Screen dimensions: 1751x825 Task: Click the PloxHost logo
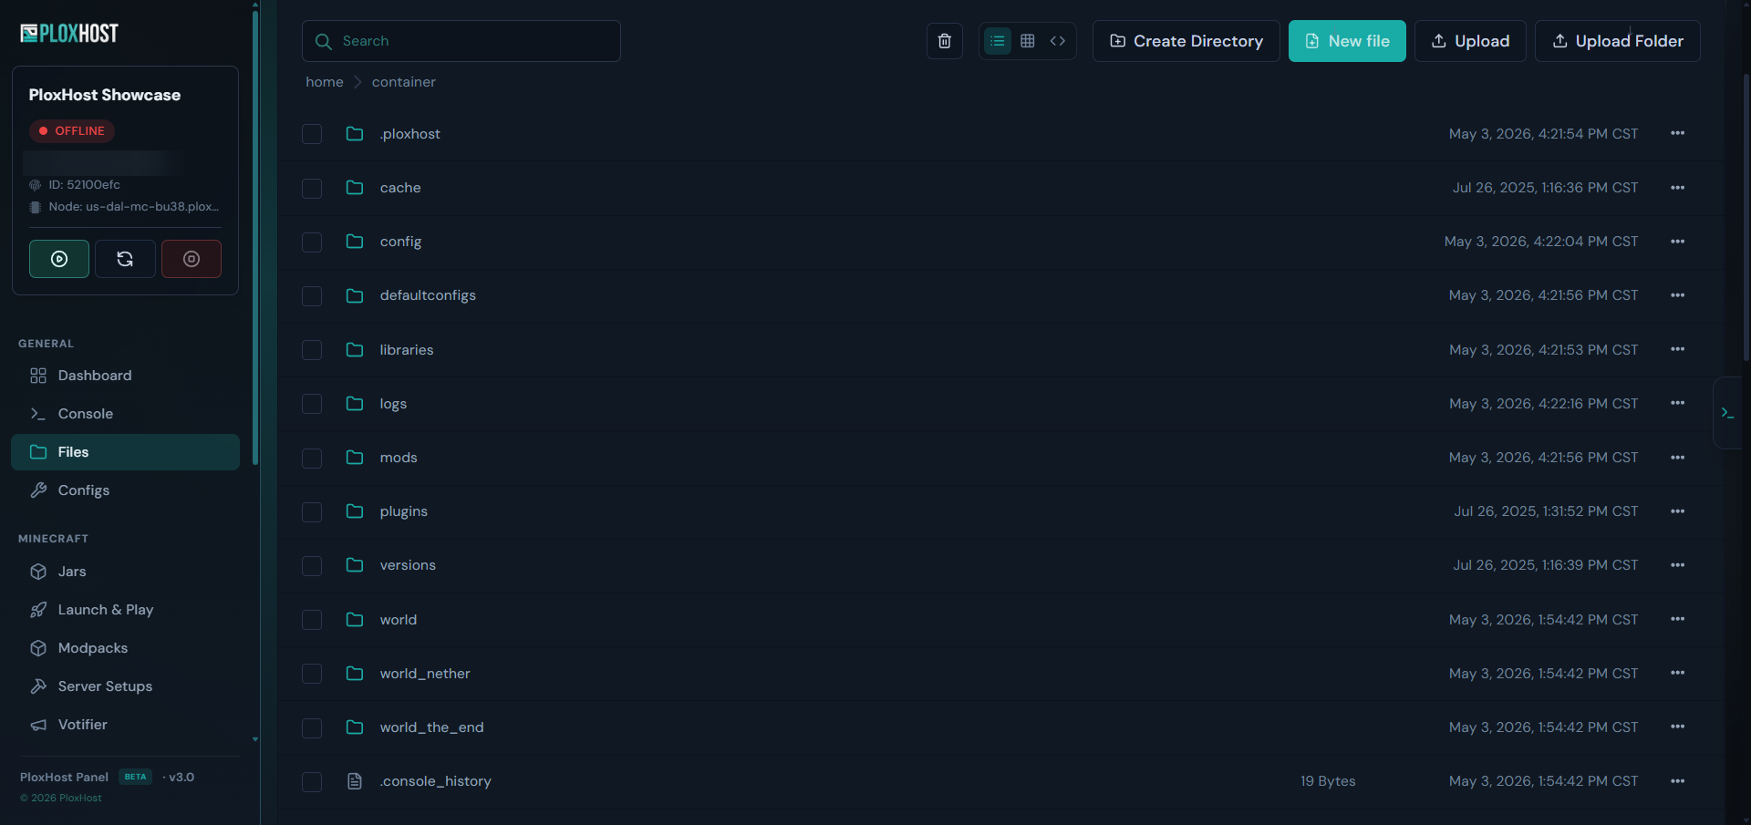coord(69,34)
